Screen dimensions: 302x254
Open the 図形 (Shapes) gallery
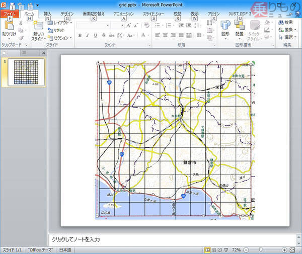(225, 25)
